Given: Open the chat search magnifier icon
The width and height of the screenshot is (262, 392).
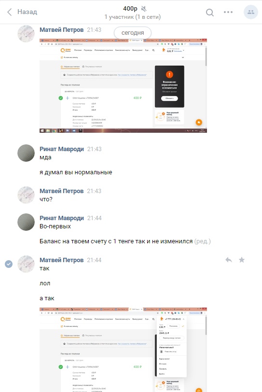Looking at the screenshot, I should tap(210, 12).
